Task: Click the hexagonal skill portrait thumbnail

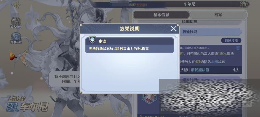Action: (149, 98)
